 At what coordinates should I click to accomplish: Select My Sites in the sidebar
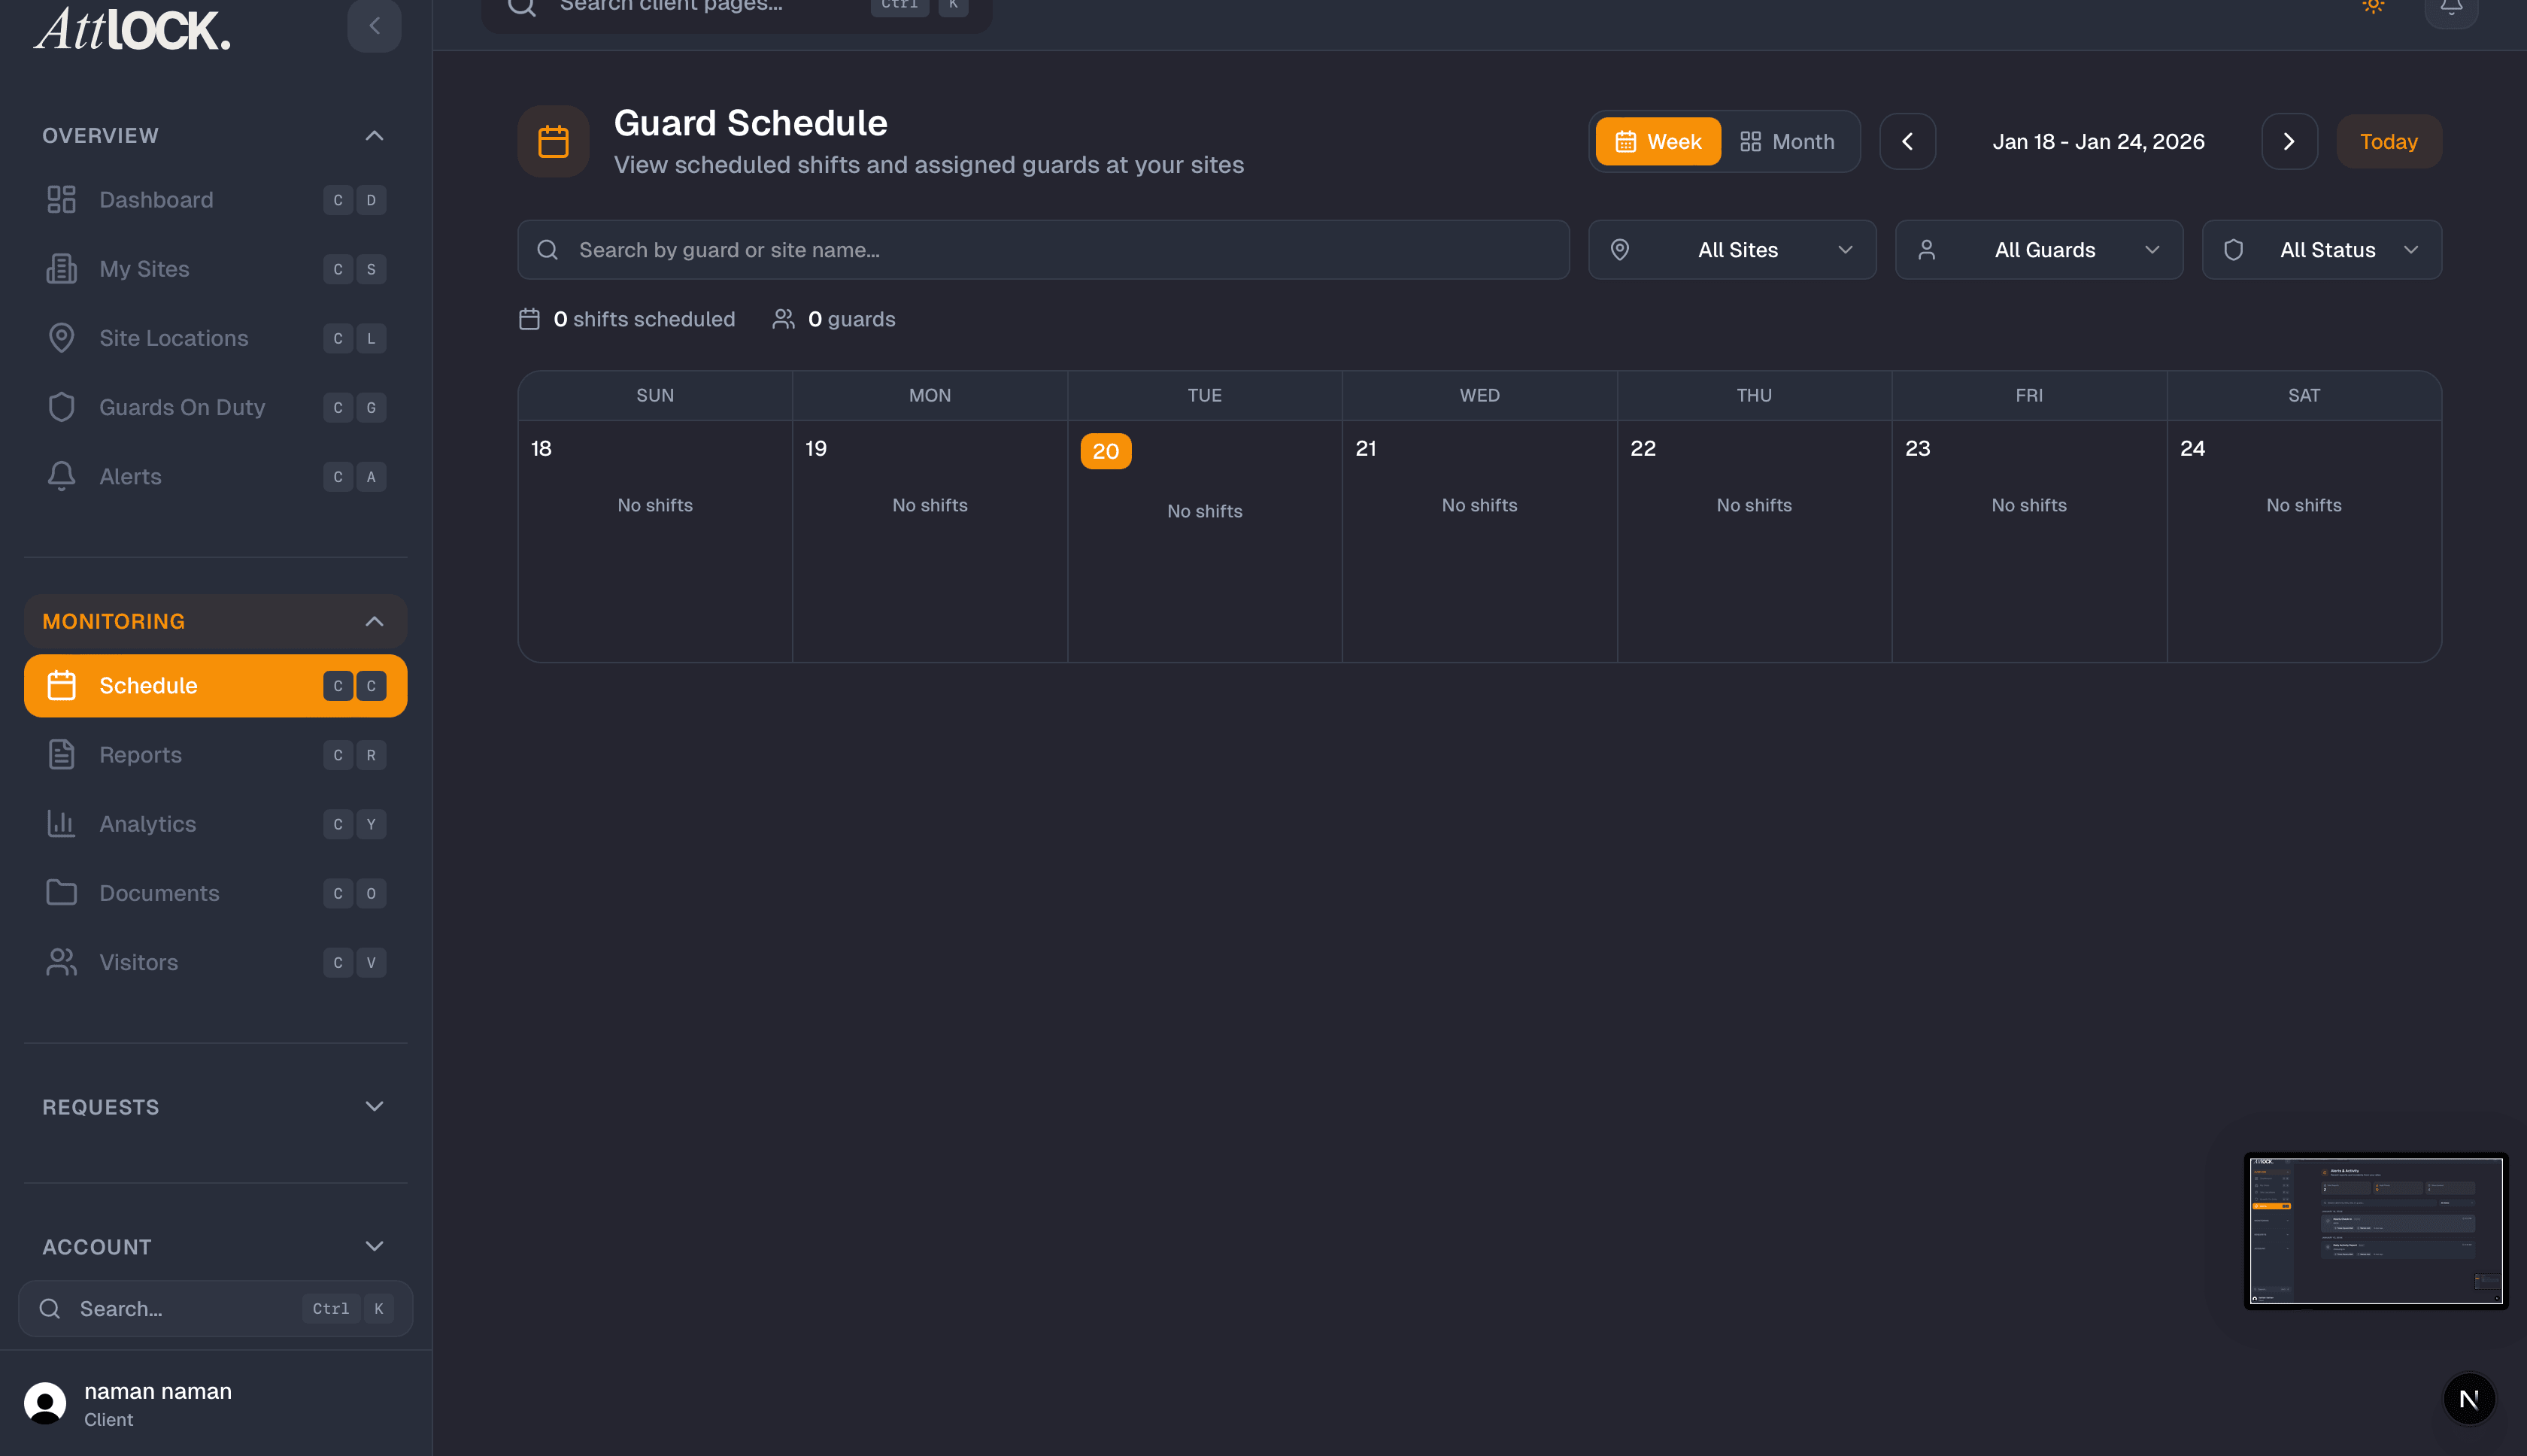(x=144, y=268)
